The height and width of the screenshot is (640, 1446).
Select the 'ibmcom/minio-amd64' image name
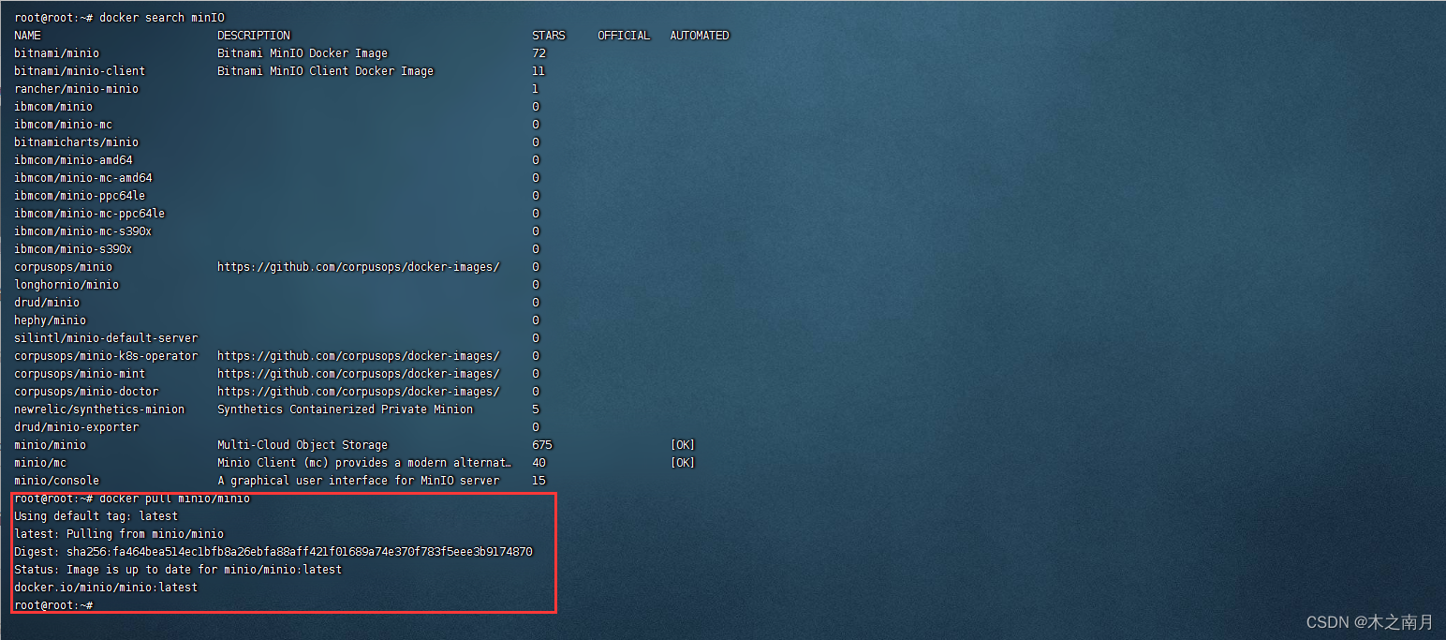[x=73, y=160]
